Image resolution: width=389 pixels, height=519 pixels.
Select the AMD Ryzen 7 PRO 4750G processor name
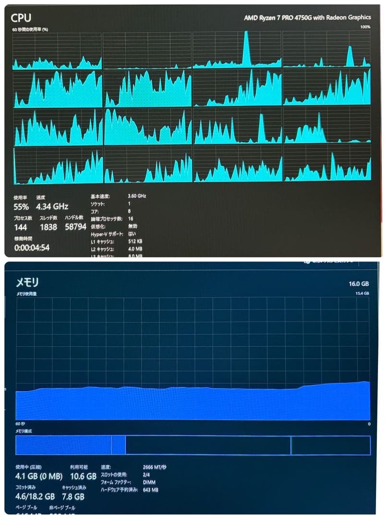(x=307, y=18)
